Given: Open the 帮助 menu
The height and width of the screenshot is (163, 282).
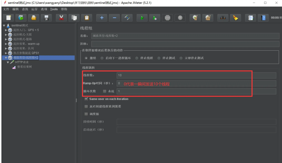Looking at the screenshot, I should click(x=64, y=9).
